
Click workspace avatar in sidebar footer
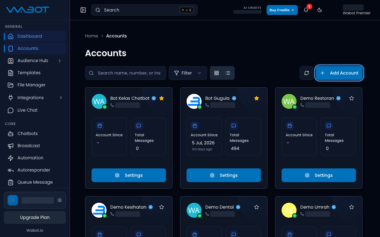(x=13, y=200)
